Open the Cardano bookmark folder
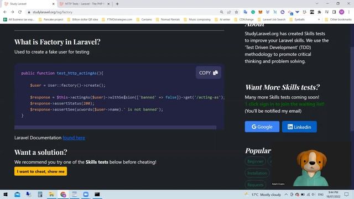 pyautogui.click(x=144, y=19)
